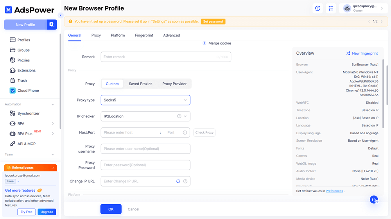The height and width of the screenshot is (219, 391).
Task: Open the Advanced tab
Action: click(172, 35)
